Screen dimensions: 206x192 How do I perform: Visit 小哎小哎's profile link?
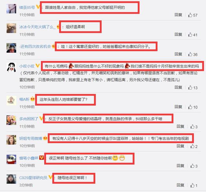coord(27,66)
